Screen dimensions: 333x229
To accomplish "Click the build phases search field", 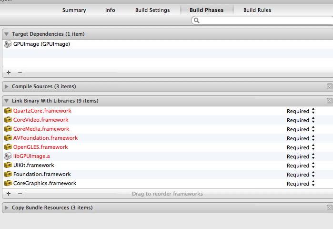I will (x=262, y=21).
